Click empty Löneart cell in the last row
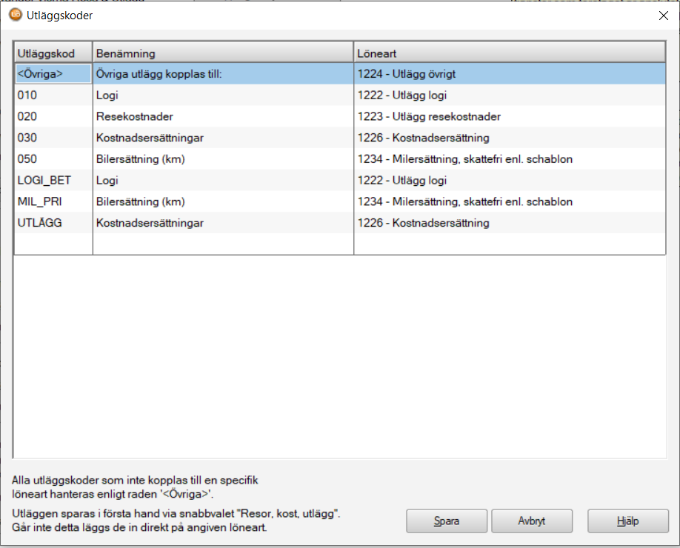Screen dimensions: 680x548 coord(509,244)
